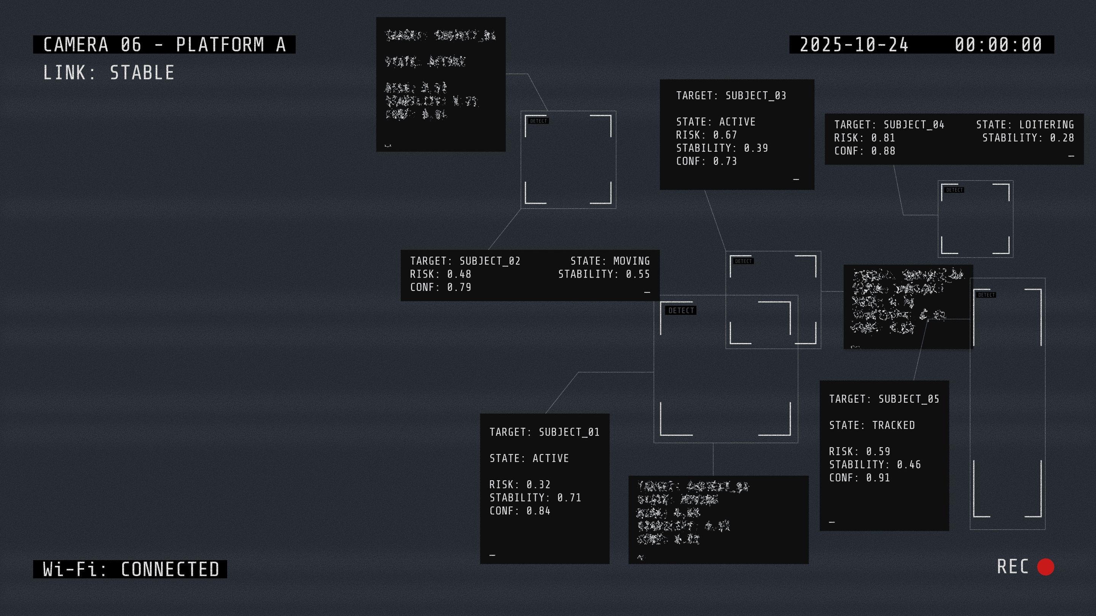Viewport: 1096px width, 616px height.
Task: Expand the SUBJECT_04 STATE: LOITERING field
Action: coord(1024,125)
